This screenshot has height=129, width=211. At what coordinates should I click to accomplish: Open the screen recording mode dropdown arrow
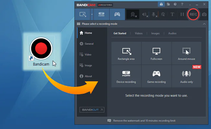point(92,14)
